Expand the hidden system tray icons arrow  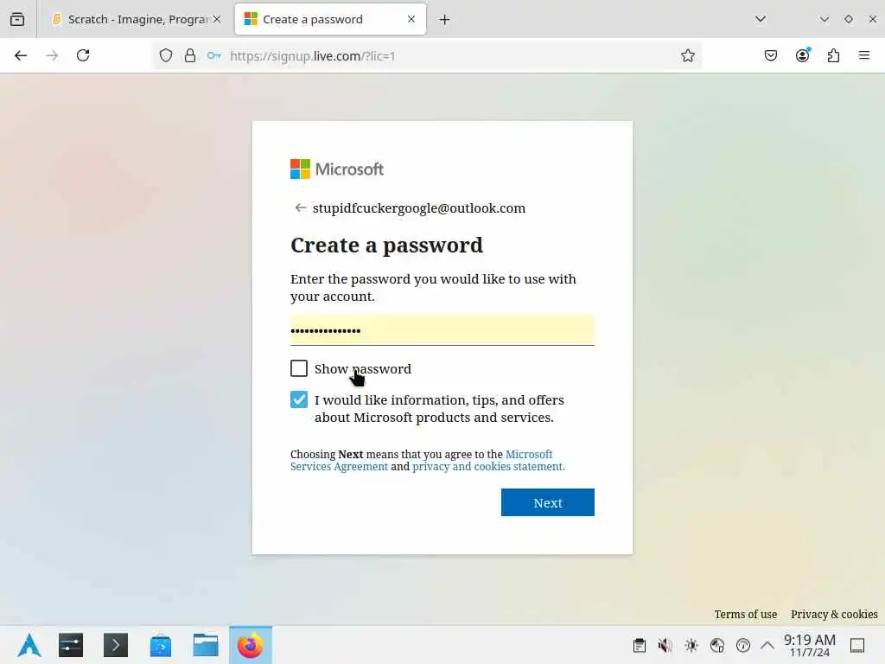click(x=767, y=645)
